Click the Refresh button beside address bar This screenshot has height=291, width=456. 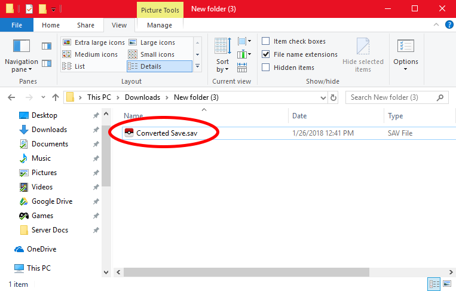click(333, 97)
